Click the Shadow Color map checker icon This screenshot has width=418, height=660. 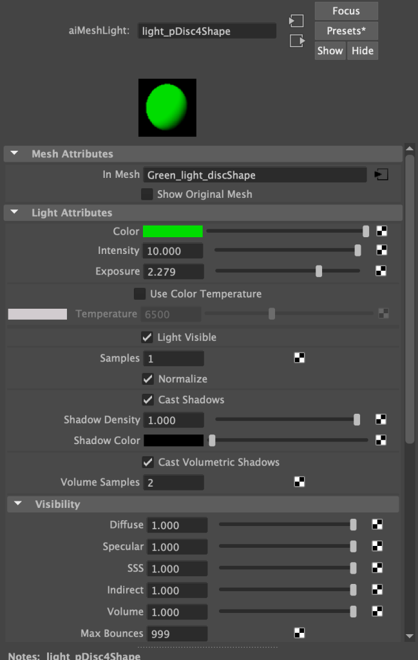click(x=381, y=441)
